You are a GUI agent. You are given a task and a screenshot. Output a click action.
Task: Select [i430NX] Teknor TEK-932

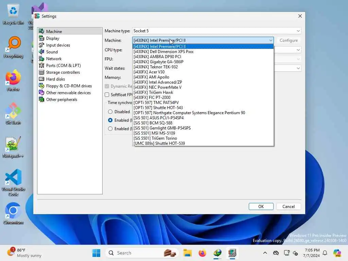coord(203,67)
